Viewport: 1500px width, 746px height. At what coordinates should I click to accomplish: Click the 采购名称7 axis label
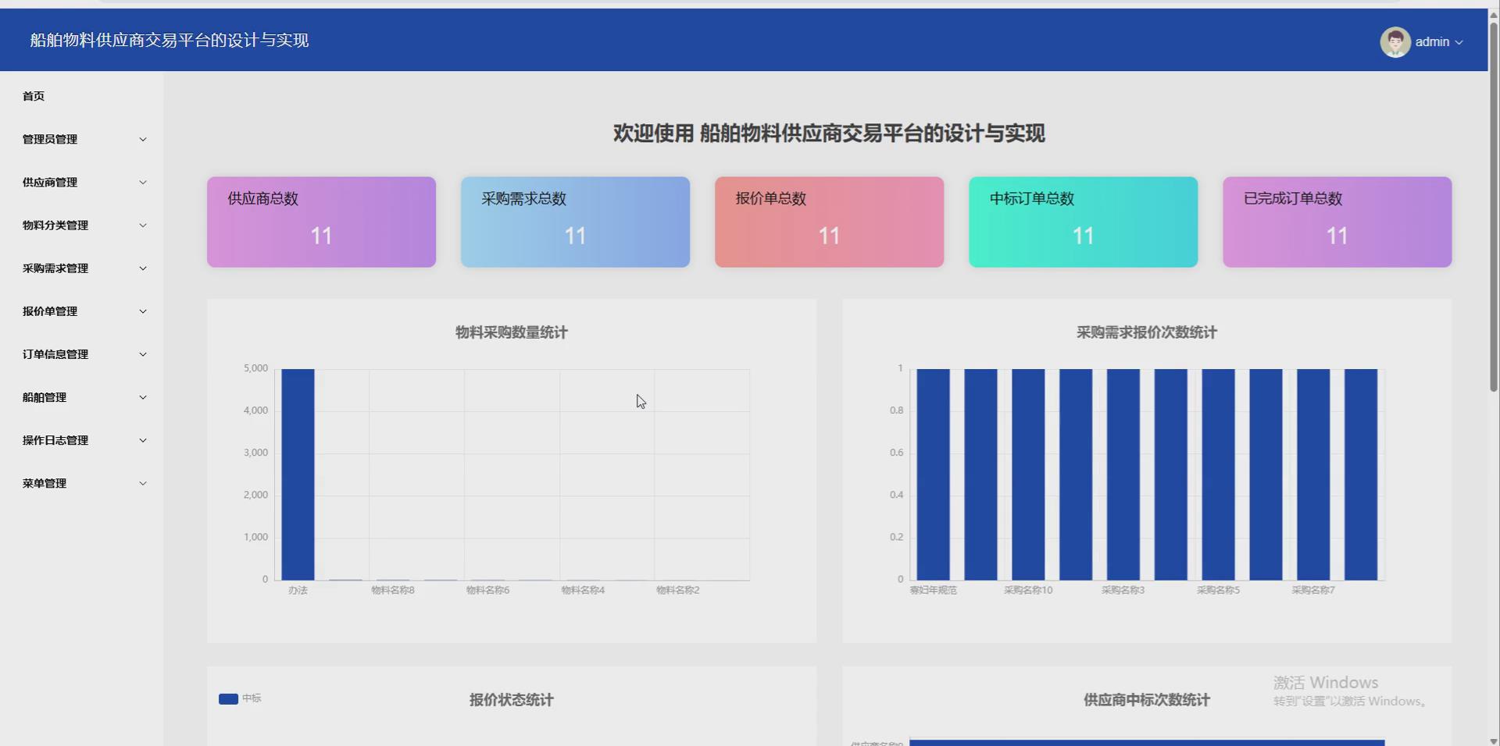[1313, 590]
